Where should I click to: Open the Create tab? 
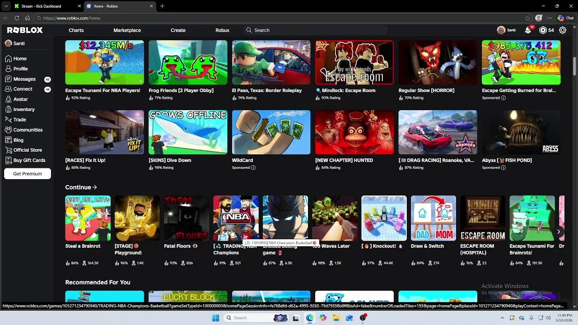pyautogui.click(x=178, y=30)
